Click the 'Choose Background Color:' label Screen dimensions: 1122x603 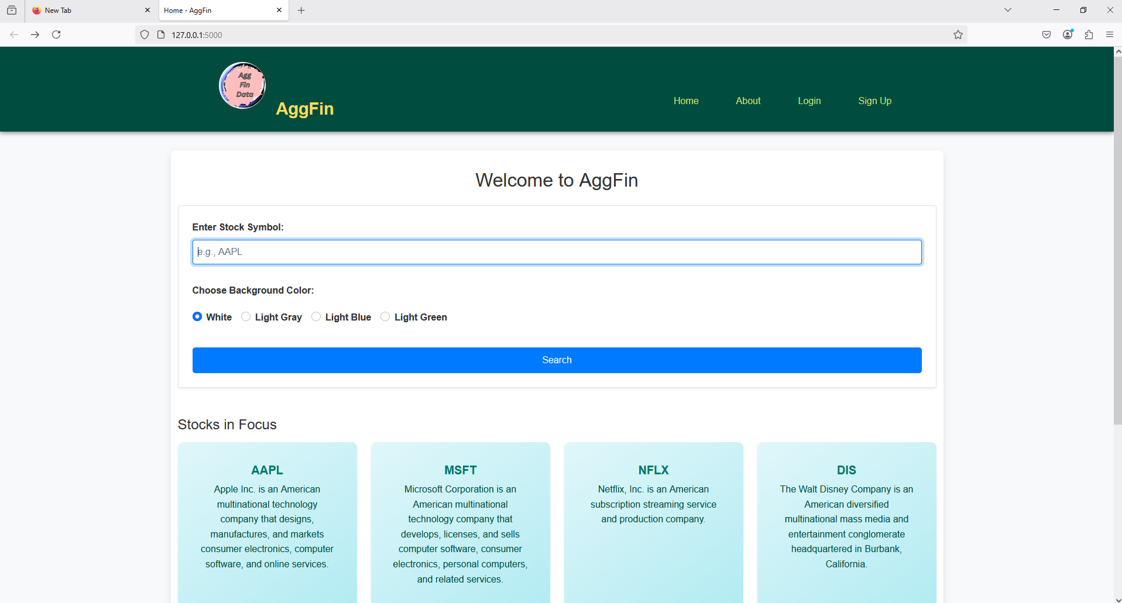pos(253,290)
